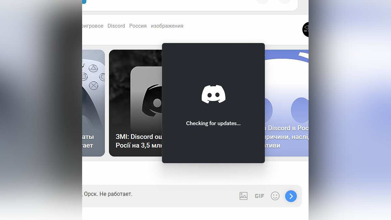
Task: Open the emoji smiley picker
Action: pos(275,196)
